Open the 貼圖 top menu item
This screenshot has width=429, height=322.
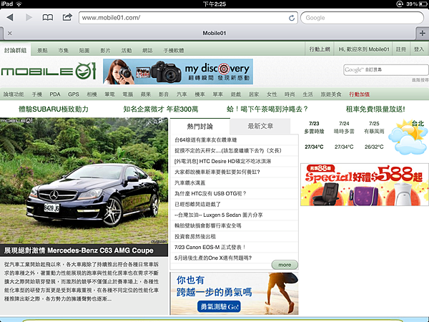[84, 50]
